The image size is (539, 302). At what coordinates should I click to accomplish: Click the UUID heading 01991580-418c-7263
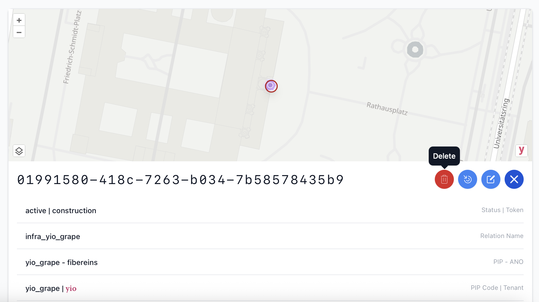180,180
